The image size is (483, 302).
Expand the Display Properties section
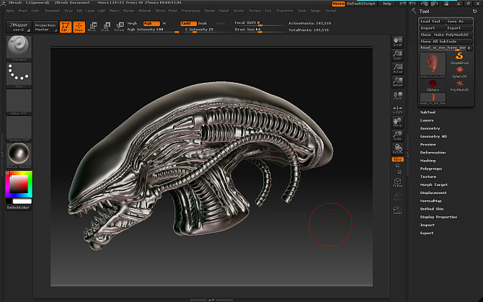tap(438, 217)
